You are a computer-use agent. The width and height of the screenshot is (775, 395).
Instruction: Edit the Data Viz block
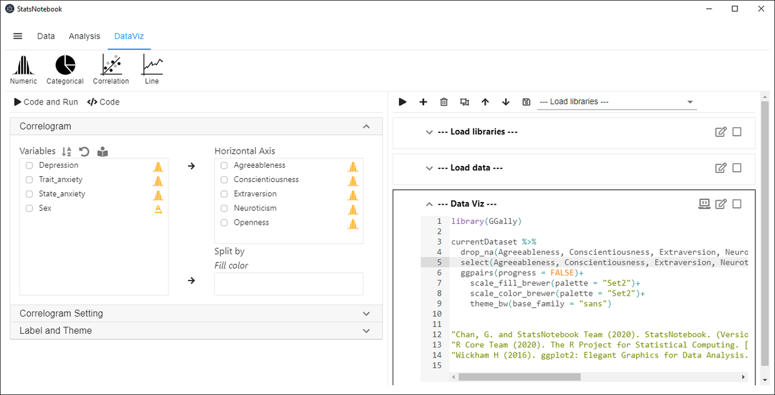[x=721, y=204]
